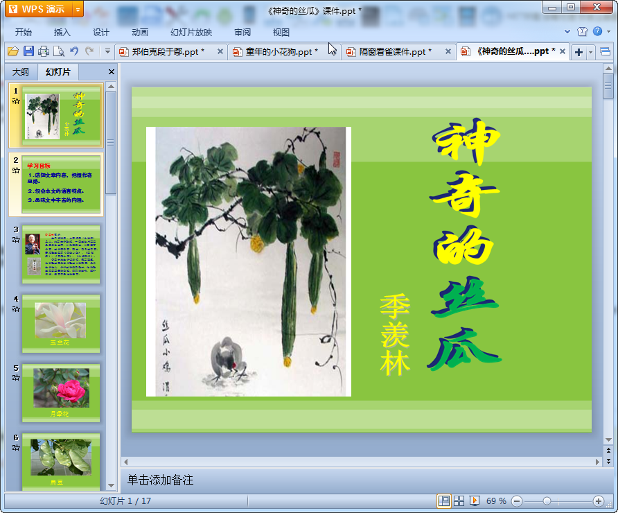618x513 pixels.
Task: Switch to Slide Sorter view
Action: [459, 501]
